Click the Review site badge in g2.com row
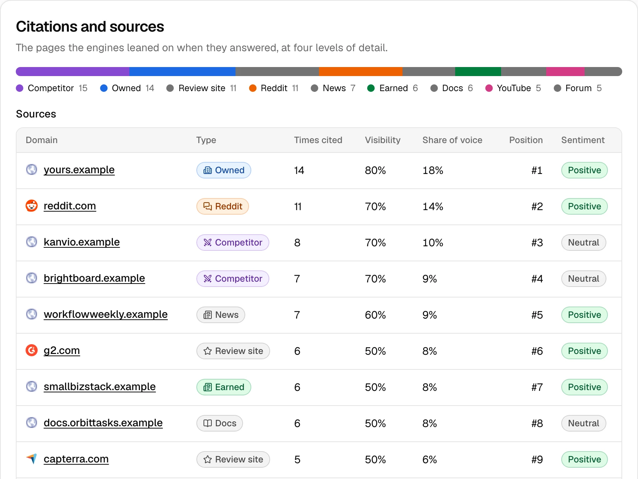The height and width of the screenshot is (479, 638). click(233, 351)
